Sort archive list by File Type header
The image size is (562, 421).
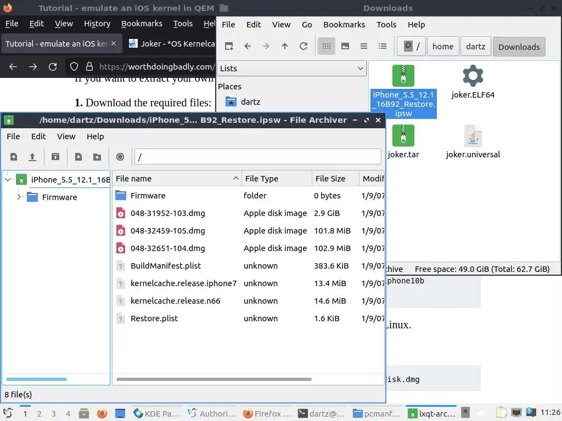pyautogui.click(x=277, y=179)
